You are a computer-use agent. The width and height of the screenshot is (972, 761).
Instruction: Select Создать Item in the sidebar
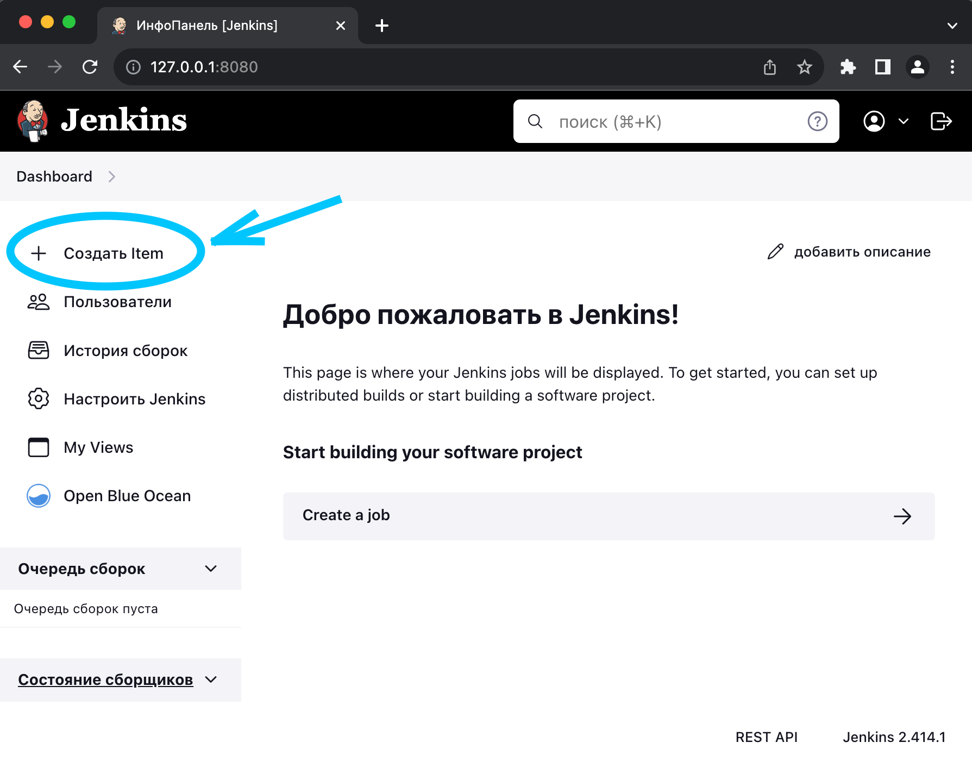click(113, 253)
